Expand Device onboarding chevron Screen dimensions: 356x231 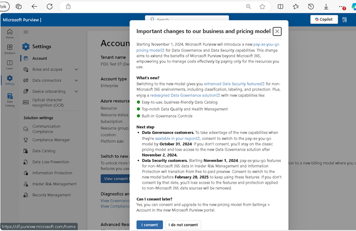pos(76,92)
